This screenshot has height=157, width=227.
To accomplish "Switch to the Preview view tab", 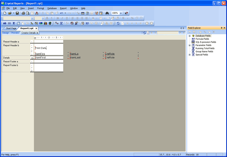I will tap(15, 33).
